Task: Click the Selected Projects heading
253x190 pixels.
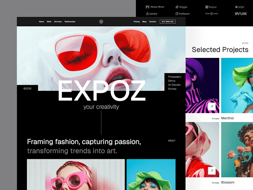Action: click(x=220, y=50)
